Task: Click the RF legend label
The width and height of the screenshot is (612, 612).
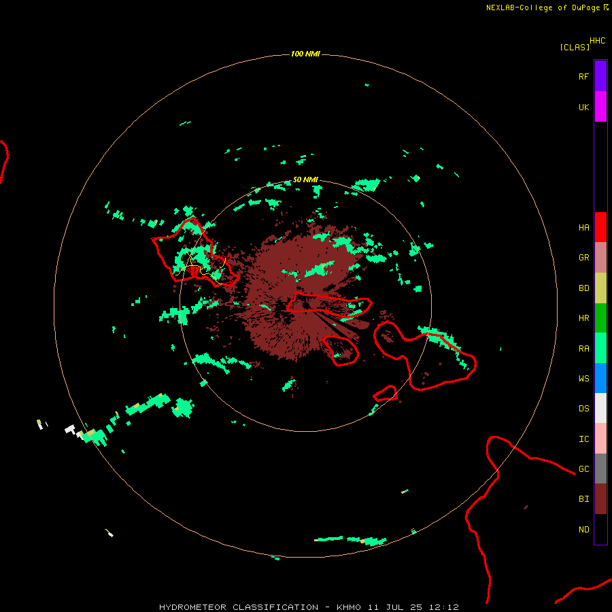Action: (583, 76)
